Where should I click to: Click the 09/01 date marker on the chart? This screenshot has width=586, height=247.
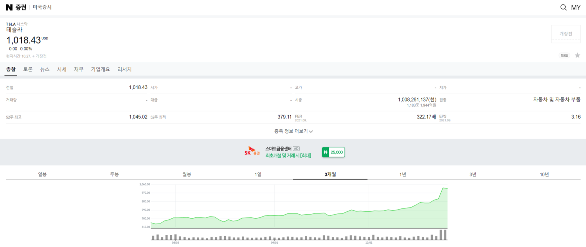274,243
